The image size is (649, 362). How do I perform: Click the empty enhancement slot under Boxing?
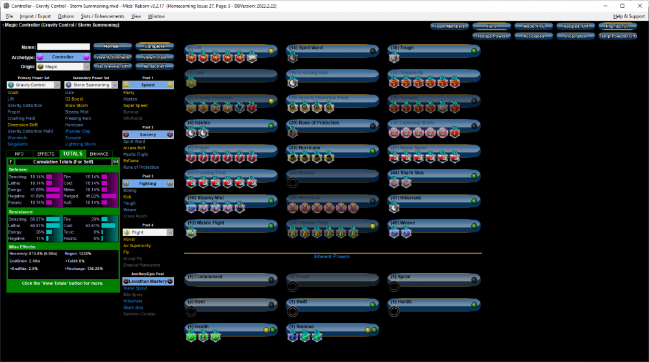tap(293, 182)
